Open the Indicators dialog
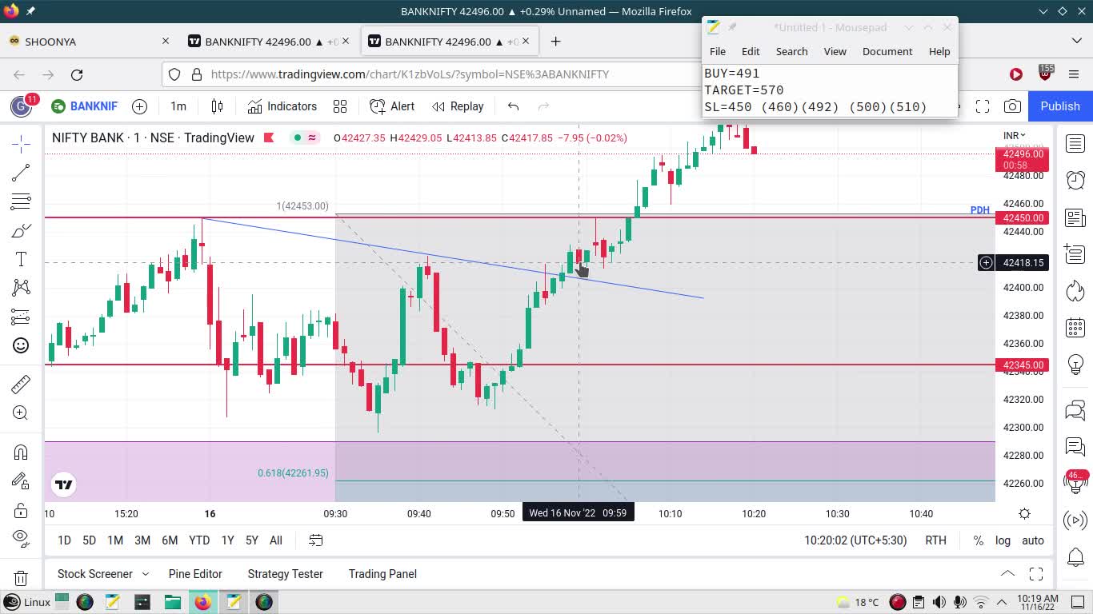Viewport: 1093px width, 614px height. pos(282,106)
